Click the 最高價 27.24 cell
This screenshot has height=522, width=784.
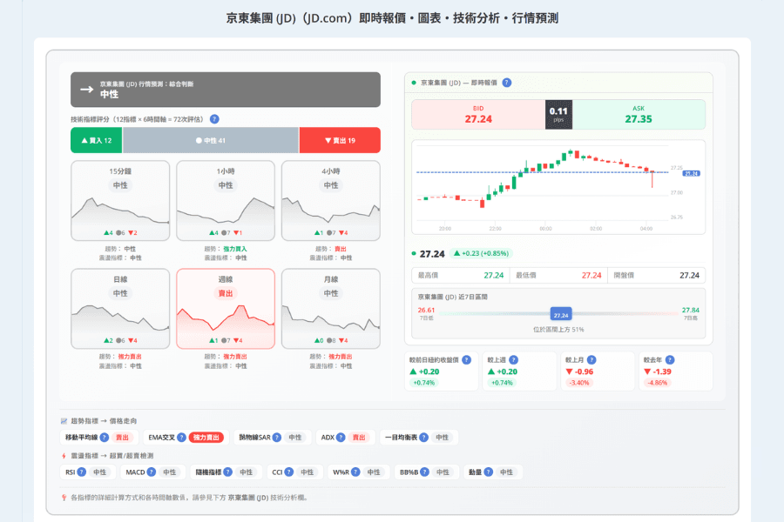[x=461, y=275]
